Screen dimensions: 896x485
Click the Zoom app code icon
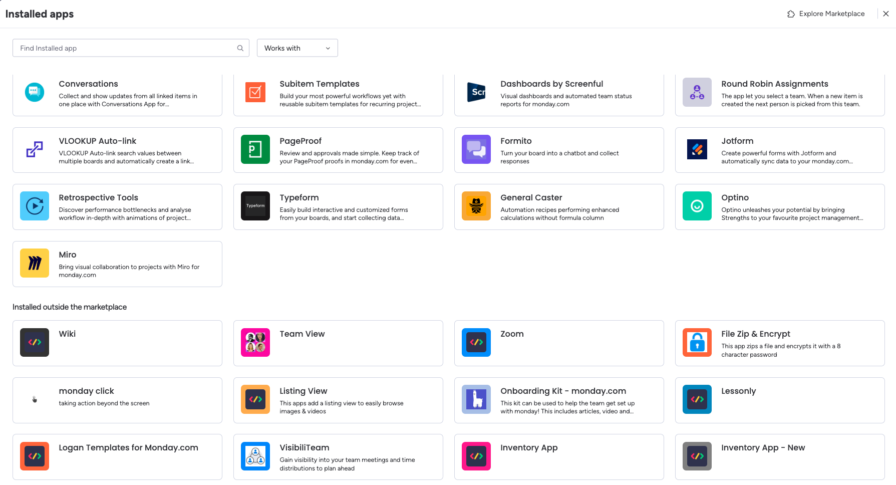(476, 342)
